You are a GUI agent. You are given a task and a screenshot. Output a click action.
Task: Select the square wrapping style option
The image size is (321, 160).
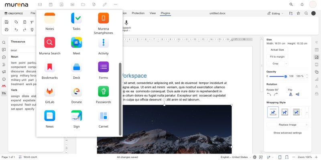(285, 112)
